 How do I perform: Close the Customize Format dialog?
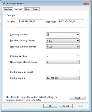(x=86, y=4)
